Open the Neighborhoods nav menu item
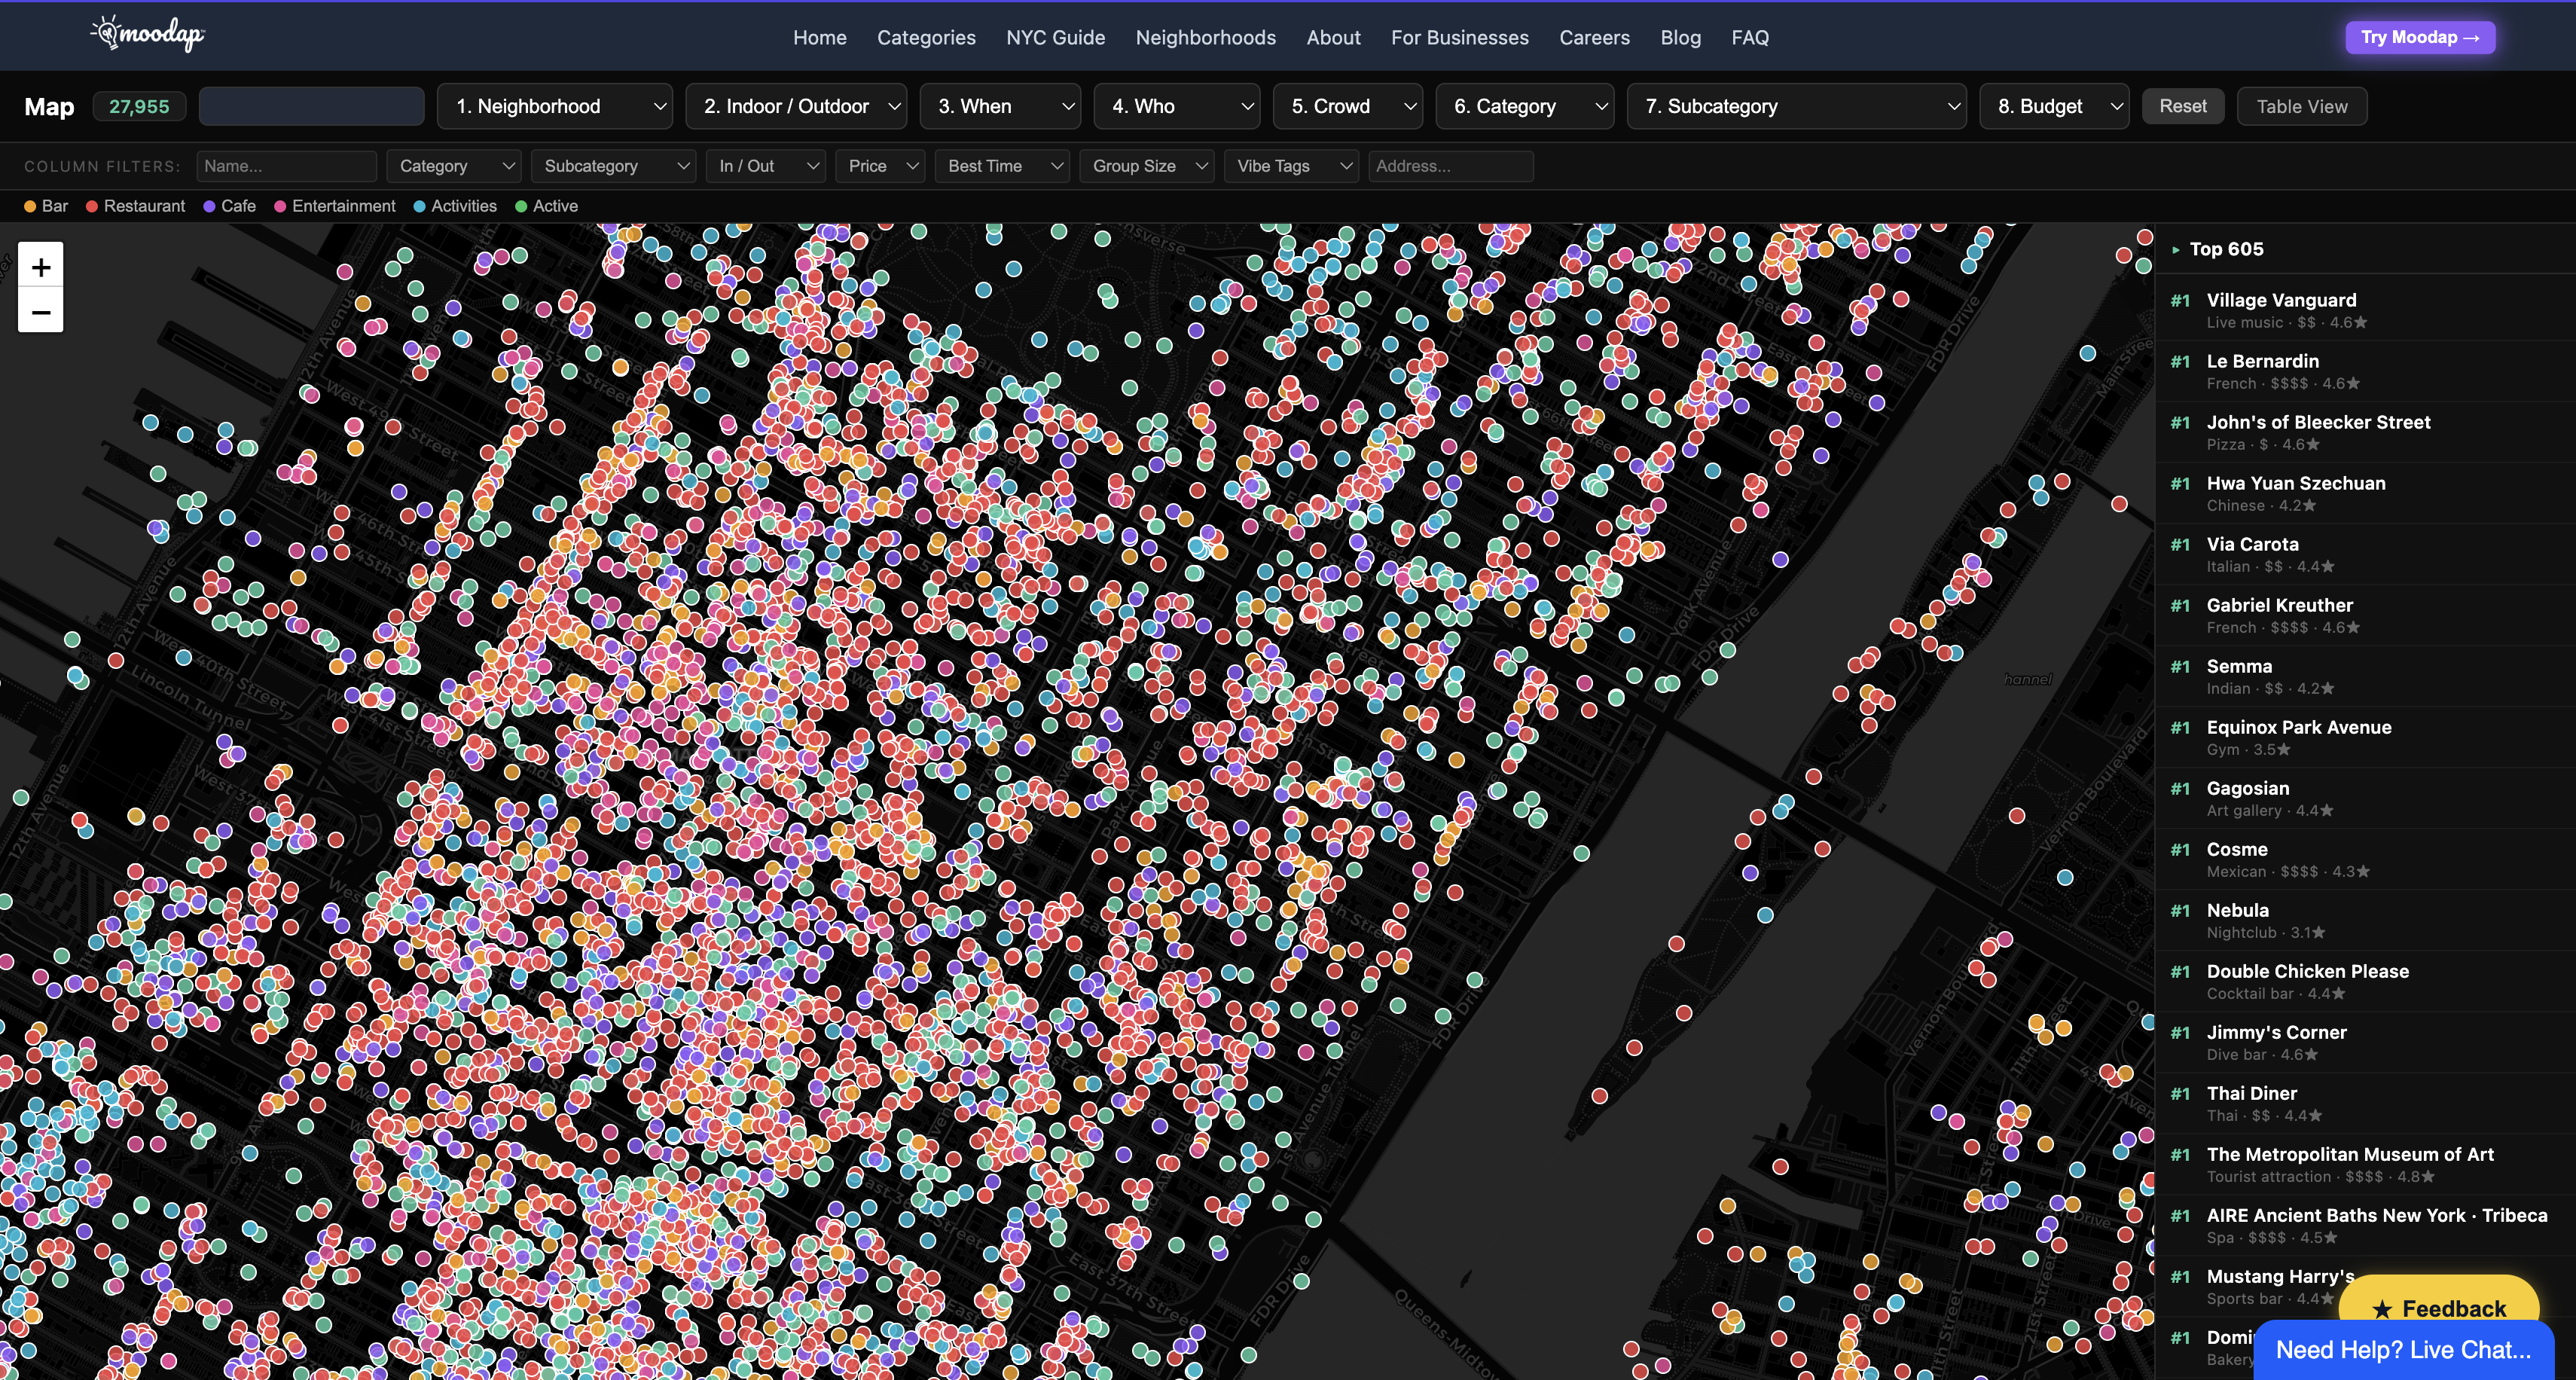 tap(1205, 37)
